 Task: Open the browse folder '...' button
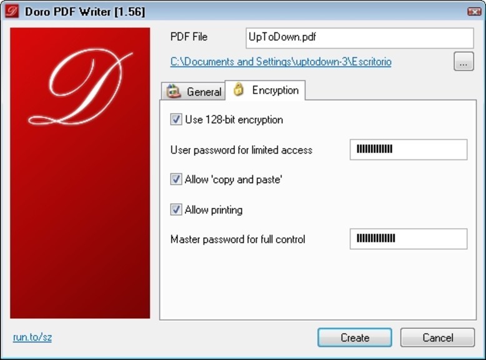pyautogui.click(x=464, y=61)
